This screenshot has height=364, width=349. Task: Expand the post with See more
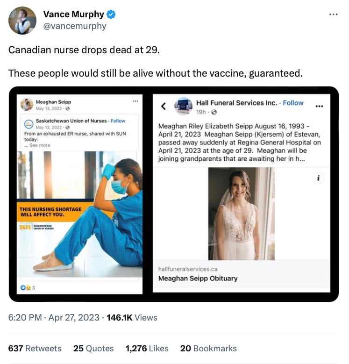(x=40, y=145)
